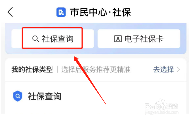Click the jingyan.baidu.com watermark text
This screenshot has height=119, width=189.
point(162,112)
